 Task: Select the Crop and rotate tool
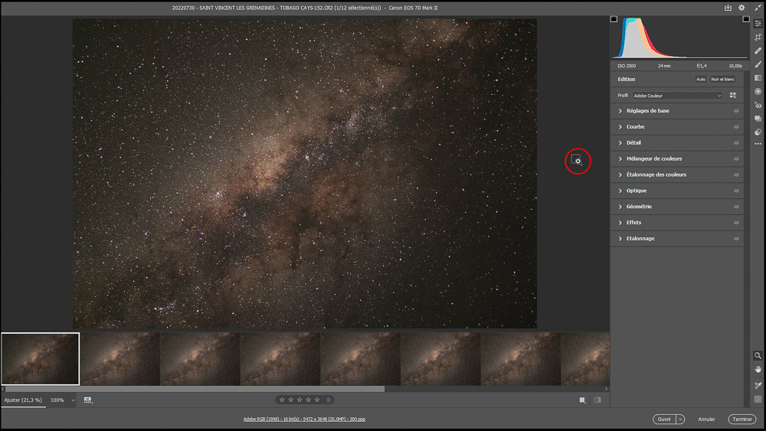point(758,37)
